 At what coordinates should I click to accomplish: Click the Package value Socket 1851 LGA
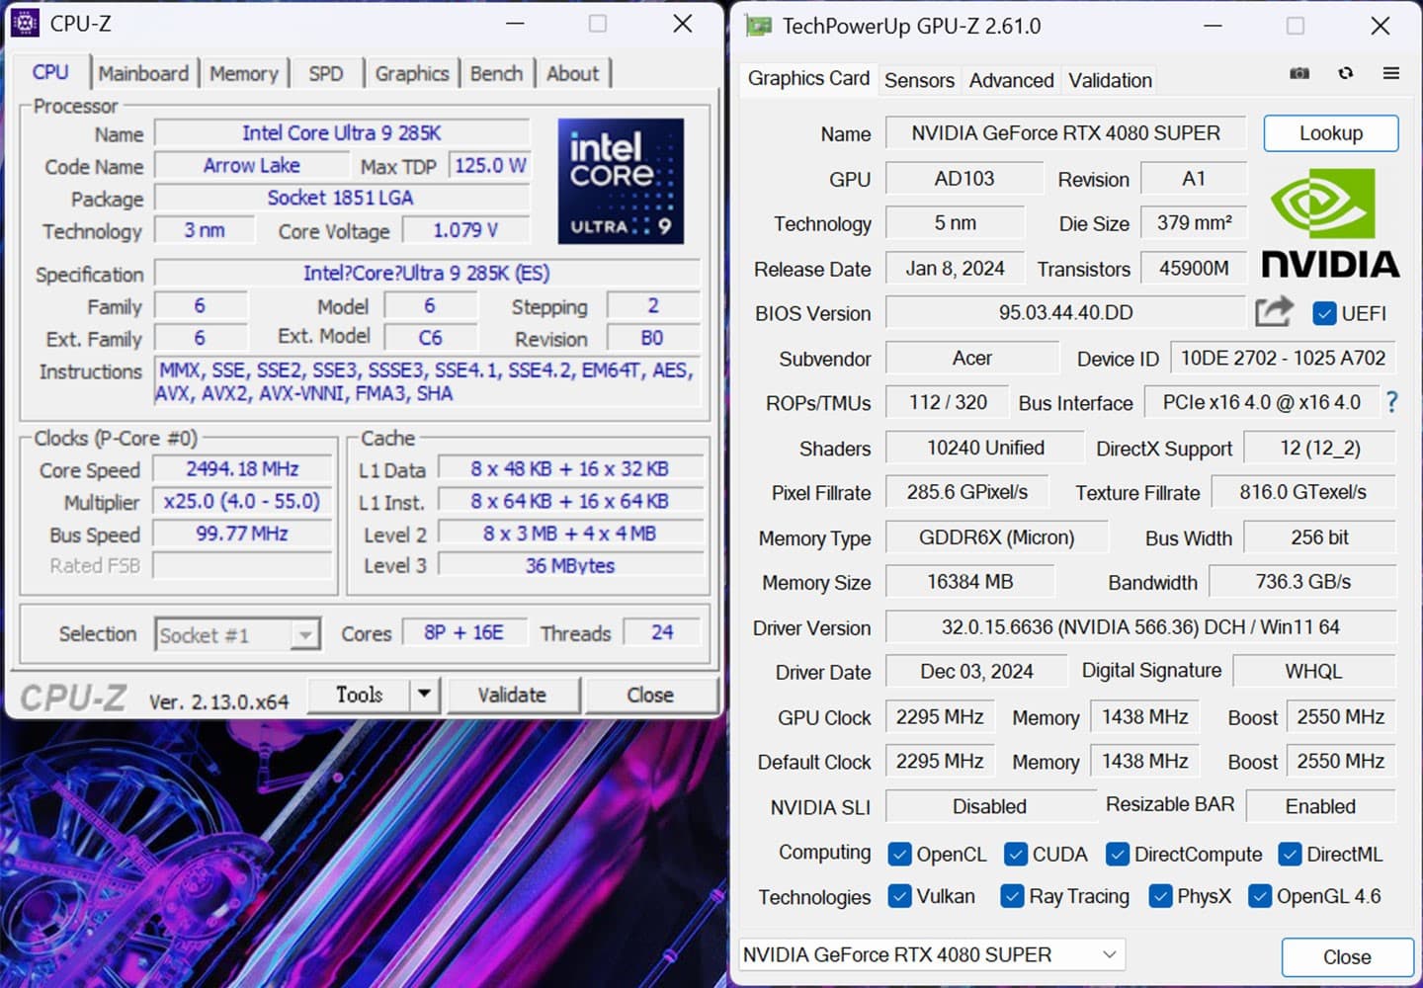coord(341,198)
